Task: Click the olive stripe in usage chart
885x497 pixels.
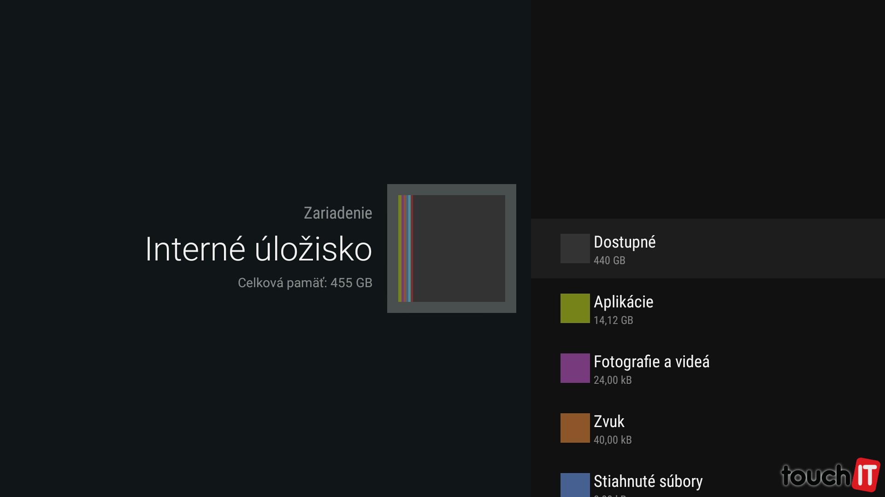Action: [x=400, y=248]
